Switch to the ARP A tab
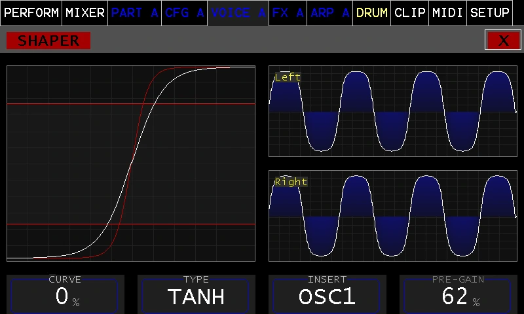This screenshot has width=524, height=314. click(329, 13)
